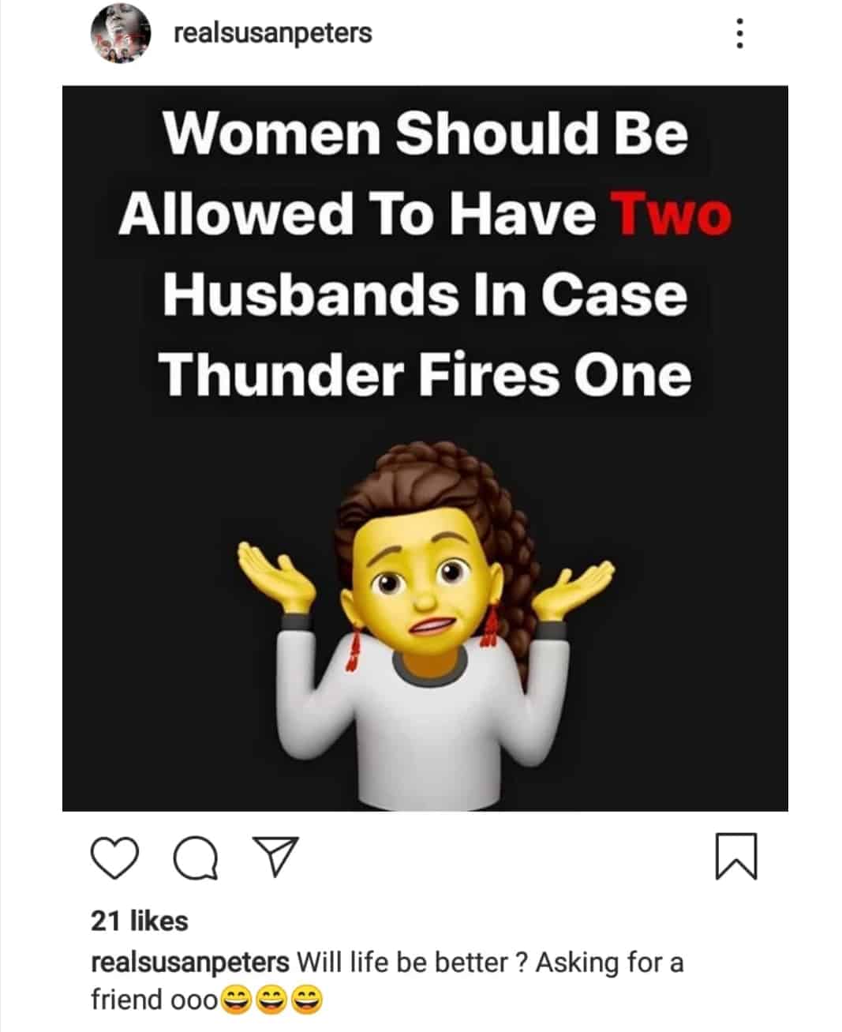Click the middle laughing emoji in the caption
842x1032 pixels.
[271, 1001]
